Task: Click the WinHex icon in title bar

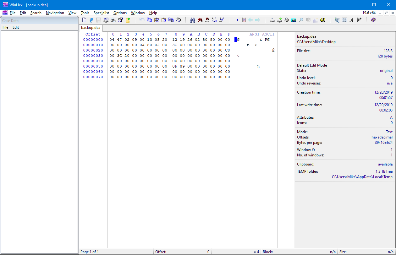Action: 5,5
